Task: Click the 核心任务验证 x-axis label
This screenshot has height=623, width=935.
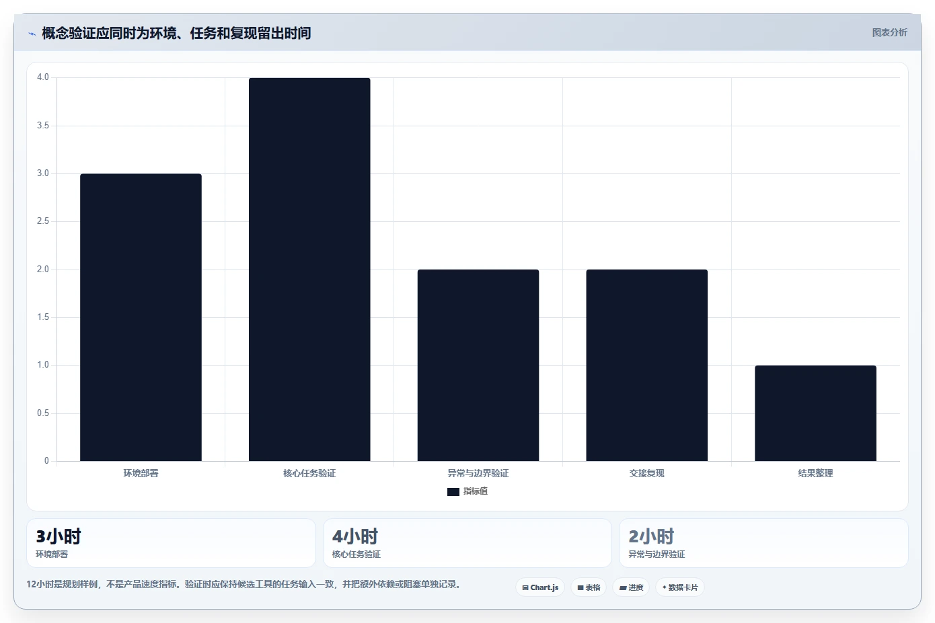Action: pos(309,473)
